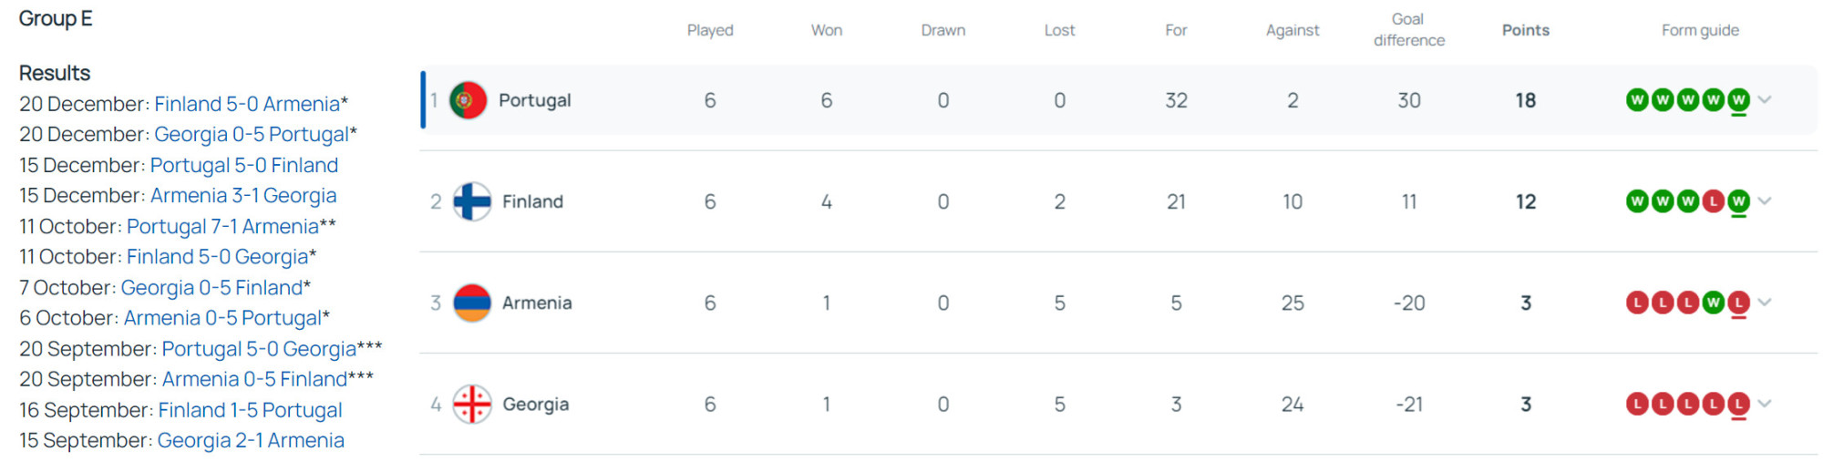Select the Portugal team name in the table

(x=534, y=100)
